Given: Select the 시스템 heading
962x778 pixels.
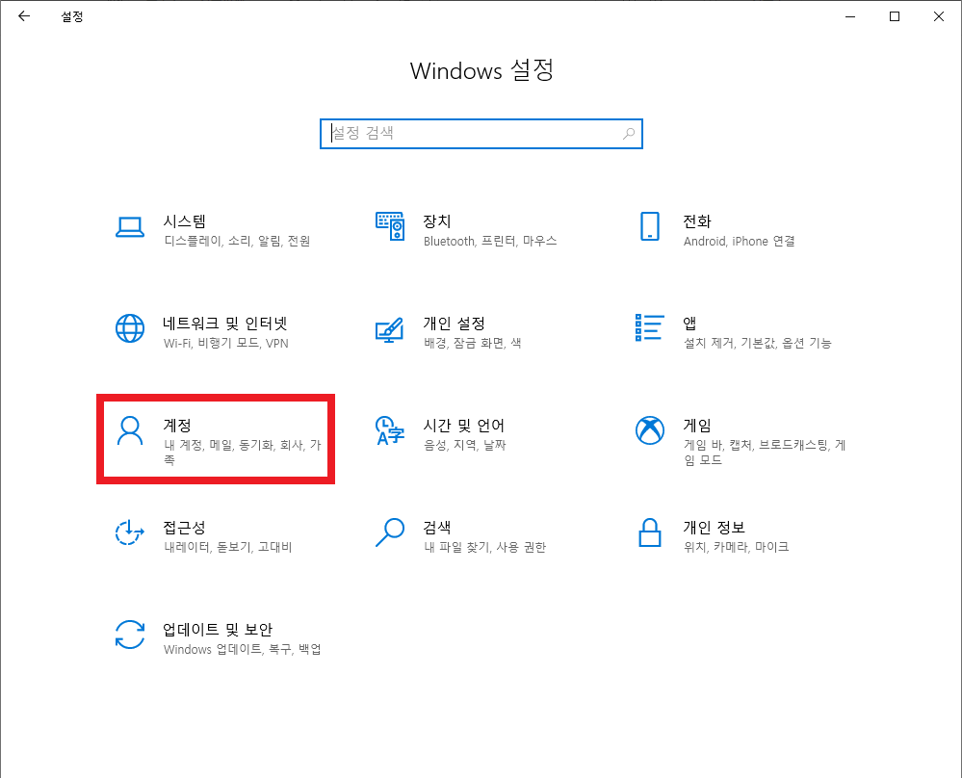Looking at the screenshot, I should (x=184, y=220).
